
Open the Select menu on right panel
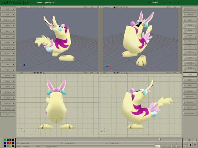(x=190, y=86)
